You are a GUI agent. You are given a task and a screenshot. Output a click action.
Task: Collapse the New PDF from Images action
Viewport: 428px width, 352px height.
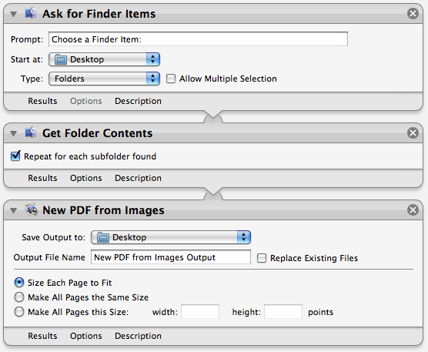pyautogui.click(x=13, y=210)
